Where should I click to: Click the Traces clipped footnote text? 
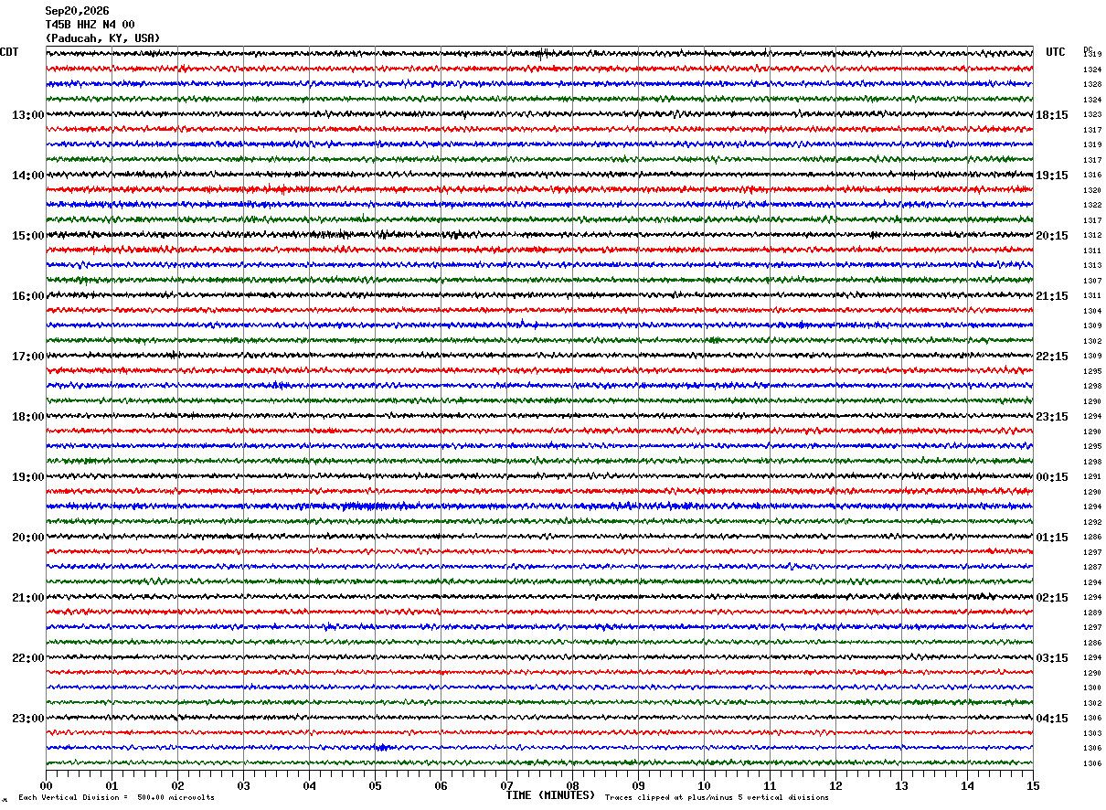(x=717, y=797)
